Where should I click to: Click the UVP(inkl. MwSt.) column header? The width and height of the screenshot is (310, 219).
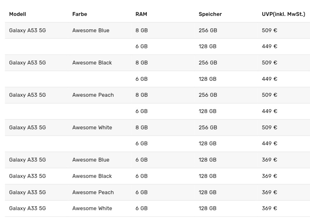click(284, 14)
